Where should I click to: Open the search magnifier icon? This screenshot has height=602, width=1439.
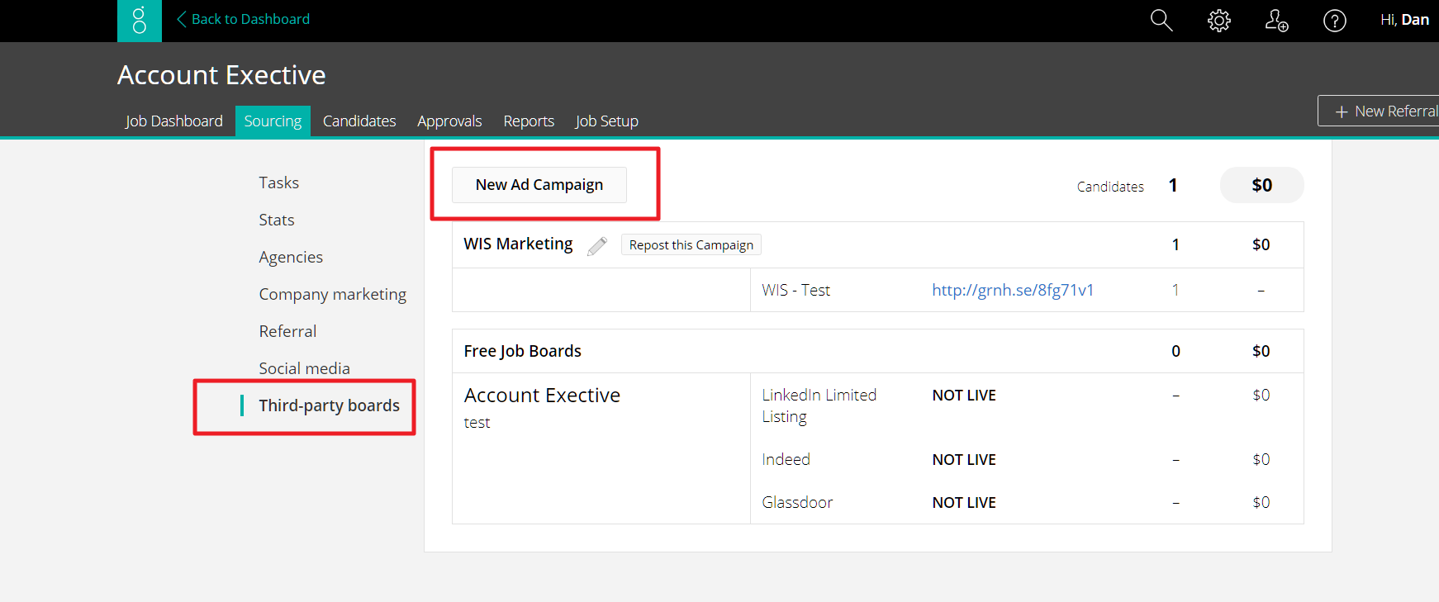1161,21
